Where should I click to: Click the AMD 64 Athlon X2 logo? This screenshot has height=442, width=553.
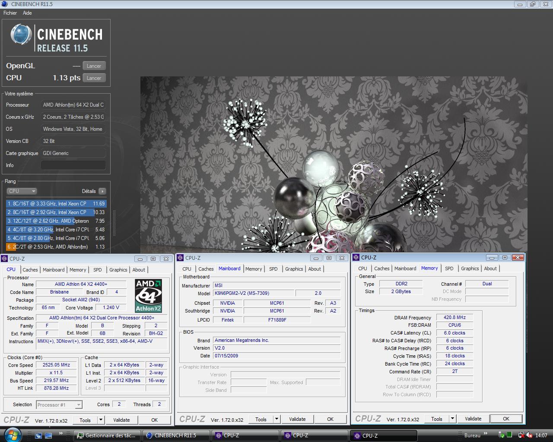coord(148,296)
